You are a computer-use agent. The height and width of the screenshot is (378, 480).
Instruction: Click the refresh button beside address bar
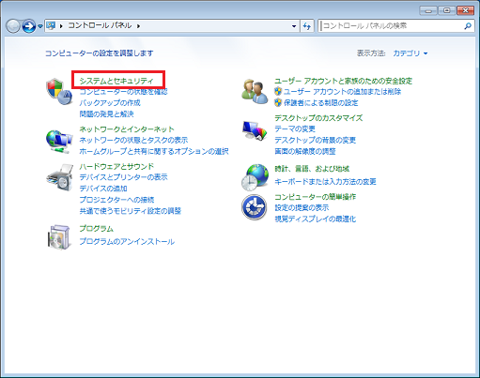tap(307, 26)
